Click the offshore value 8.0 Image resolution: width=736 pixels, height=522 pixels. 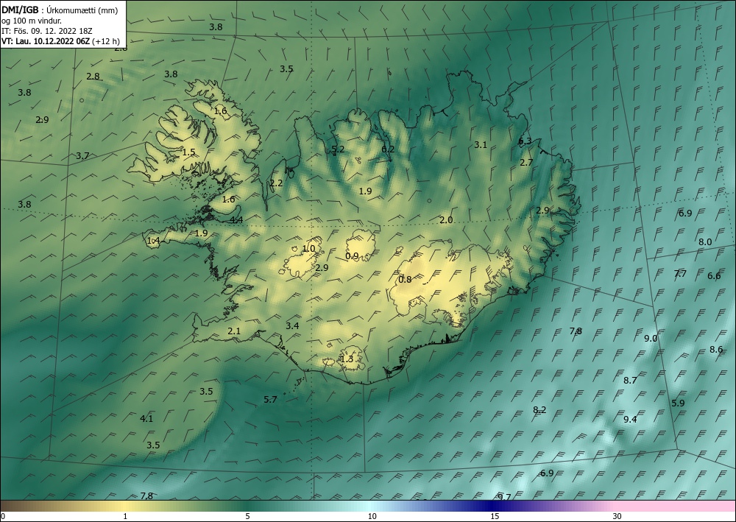[705, 242]
